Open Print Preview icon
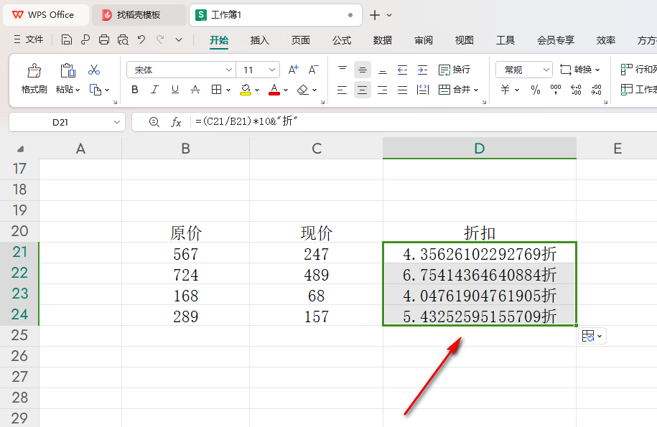The image size is (657, 427). click(123, 39)
